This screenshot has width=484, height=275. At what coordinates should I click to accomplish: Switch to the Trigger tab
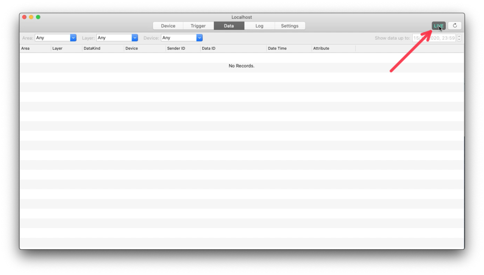coord(198,26)
